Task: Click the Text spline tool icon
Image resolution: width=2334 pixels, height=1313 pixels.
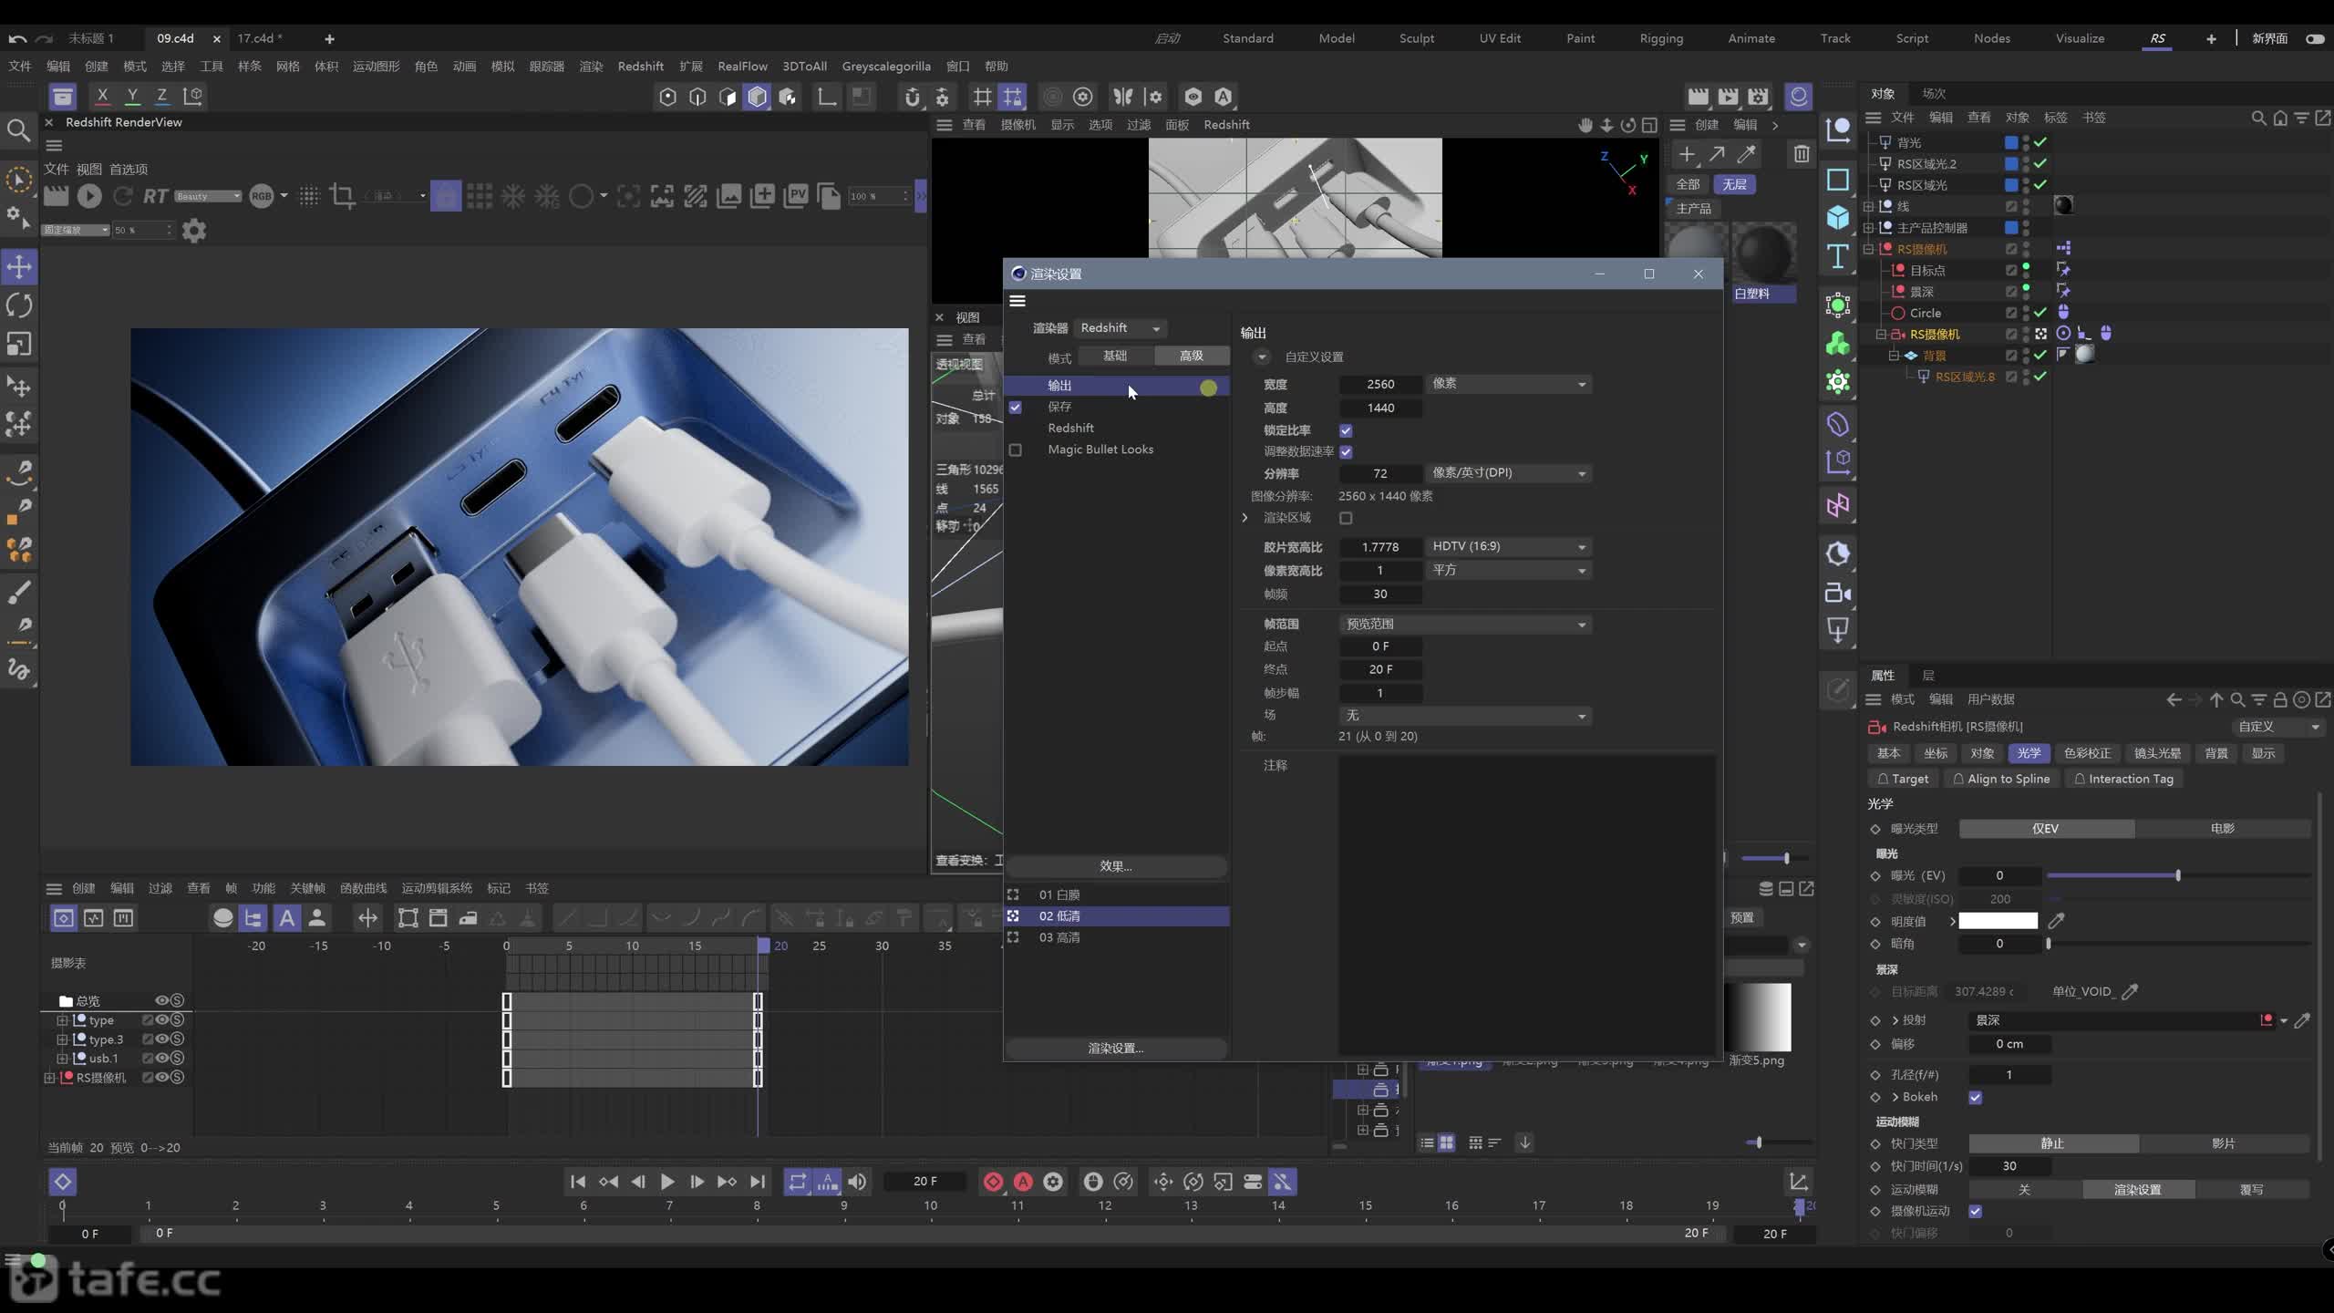Action: 1838,257
